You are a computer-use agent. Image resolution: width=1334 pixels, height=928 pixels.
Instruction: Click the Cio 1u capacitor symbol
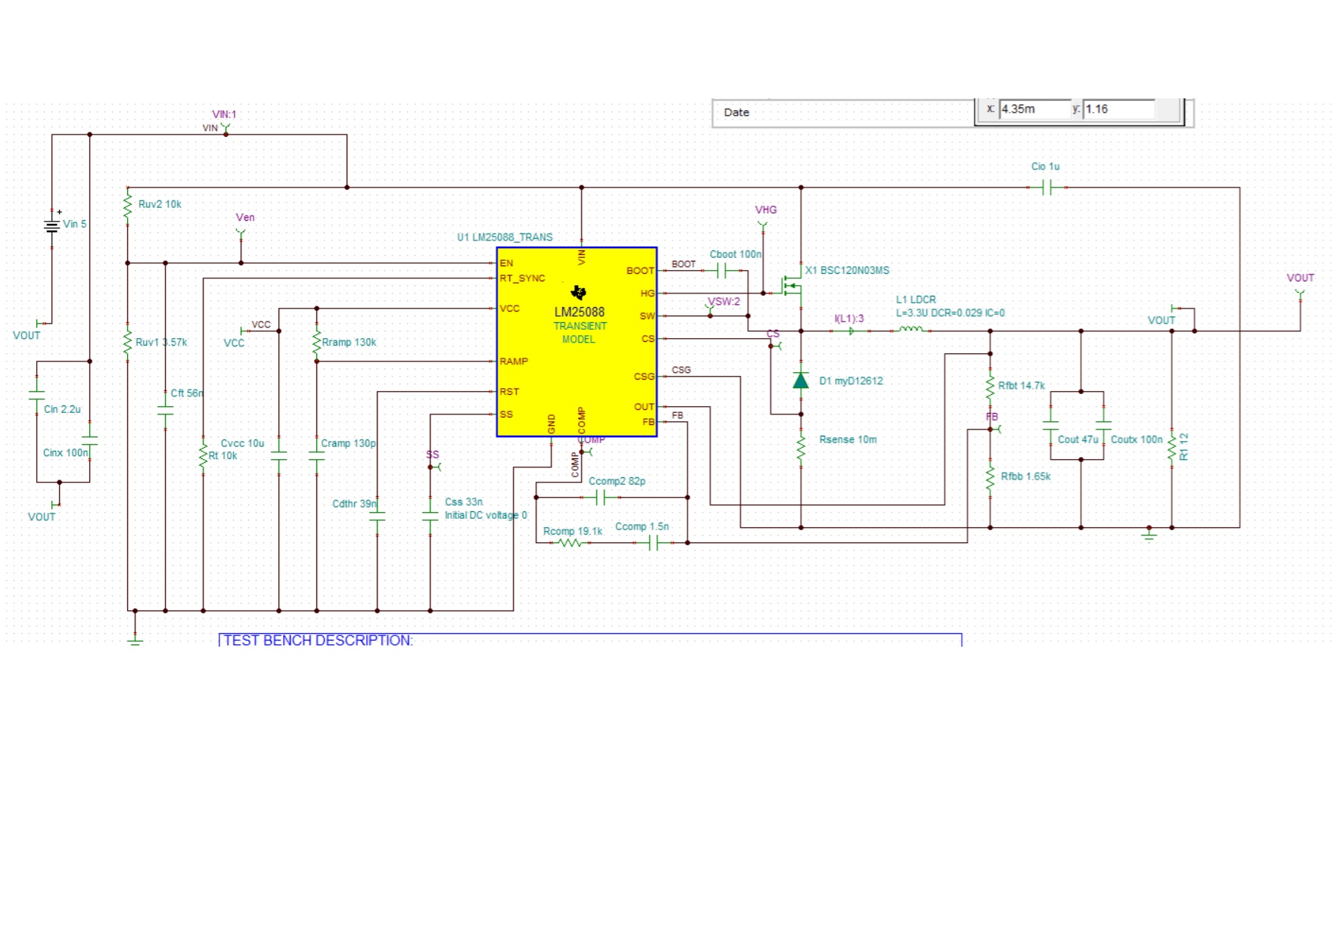coord(1047,187)
